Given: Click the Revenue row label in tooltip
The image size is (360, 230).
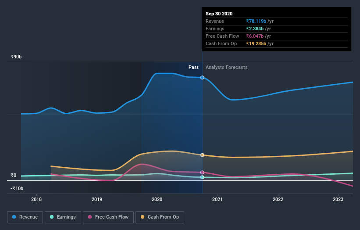Looking at the screenshot, I should (x=215, y=21).
